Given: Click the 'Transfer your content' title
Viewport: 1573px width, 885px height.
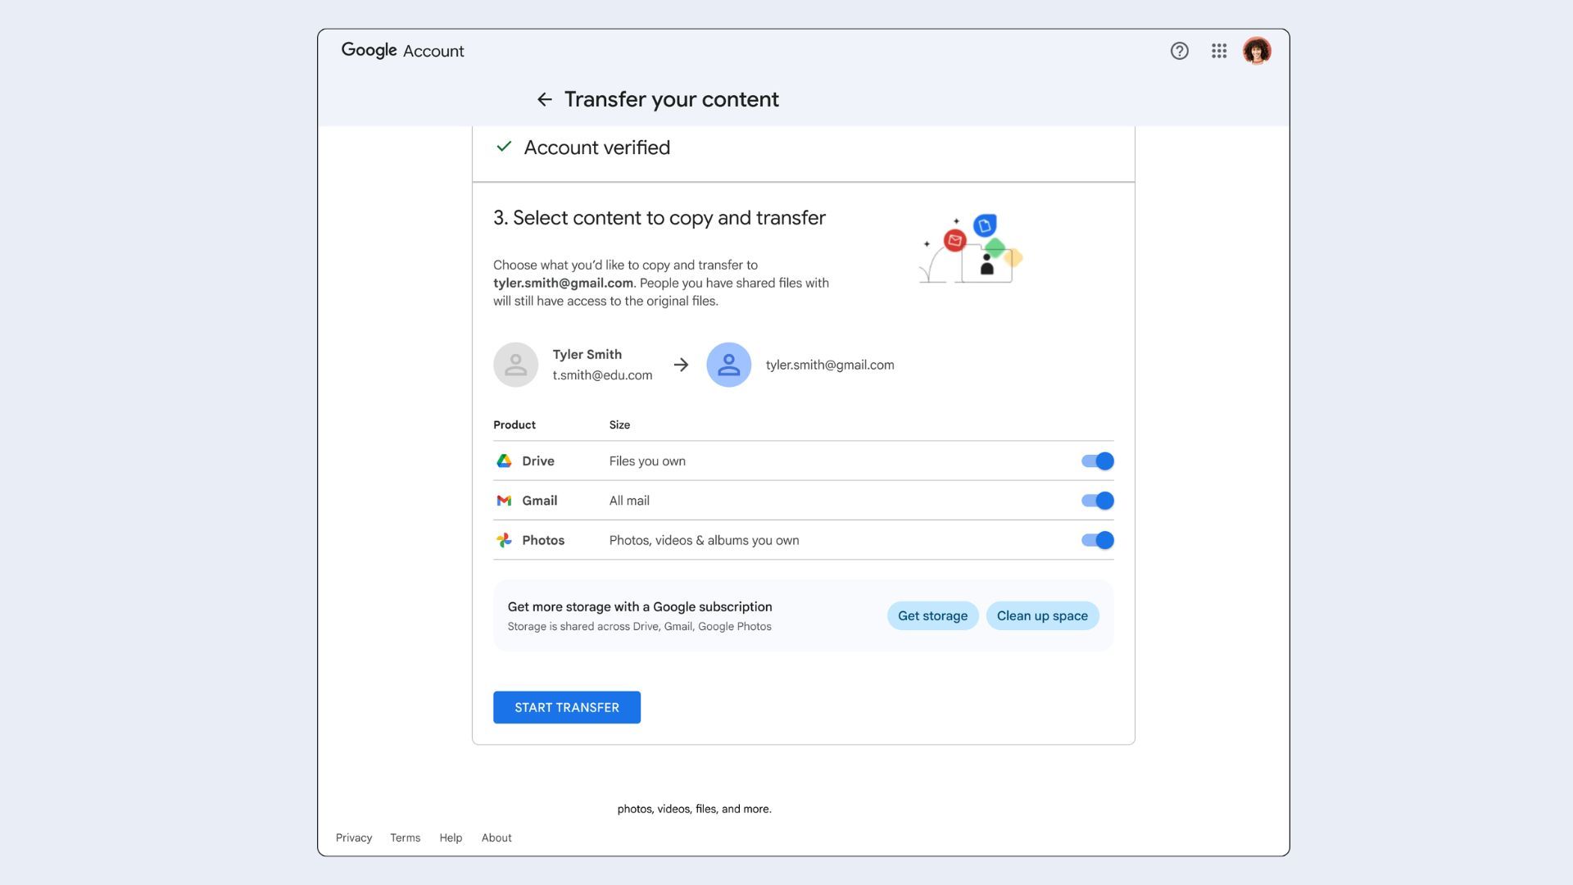Looking at the screenshot, I should coord(672,99).
